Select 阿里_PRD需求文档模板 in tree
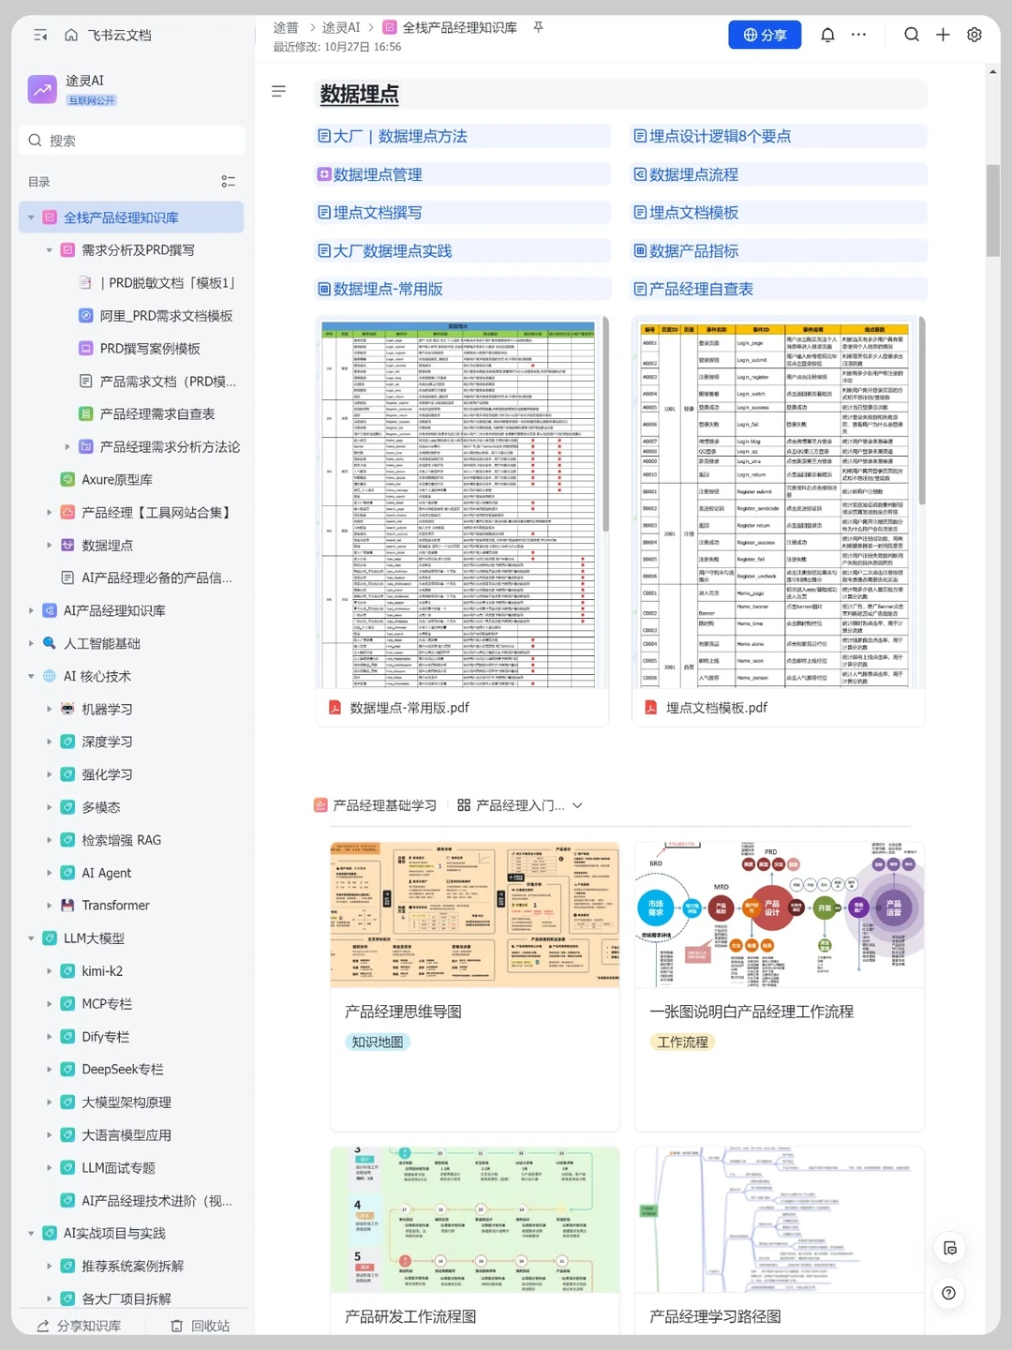Image resolution: width=1012 pixels, height=1350 pixels. pyautogui.click(x=167, y=316)
